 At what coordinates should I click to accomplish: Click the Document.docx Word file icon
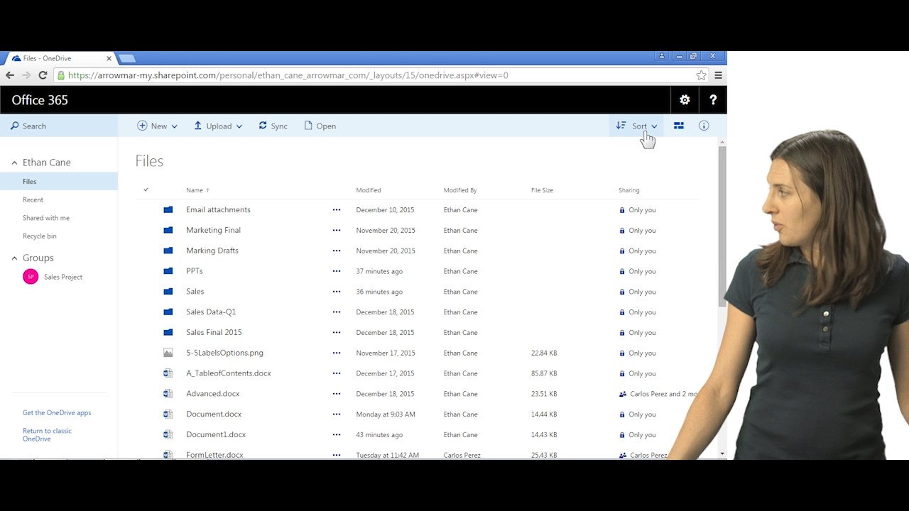point(168,414)
